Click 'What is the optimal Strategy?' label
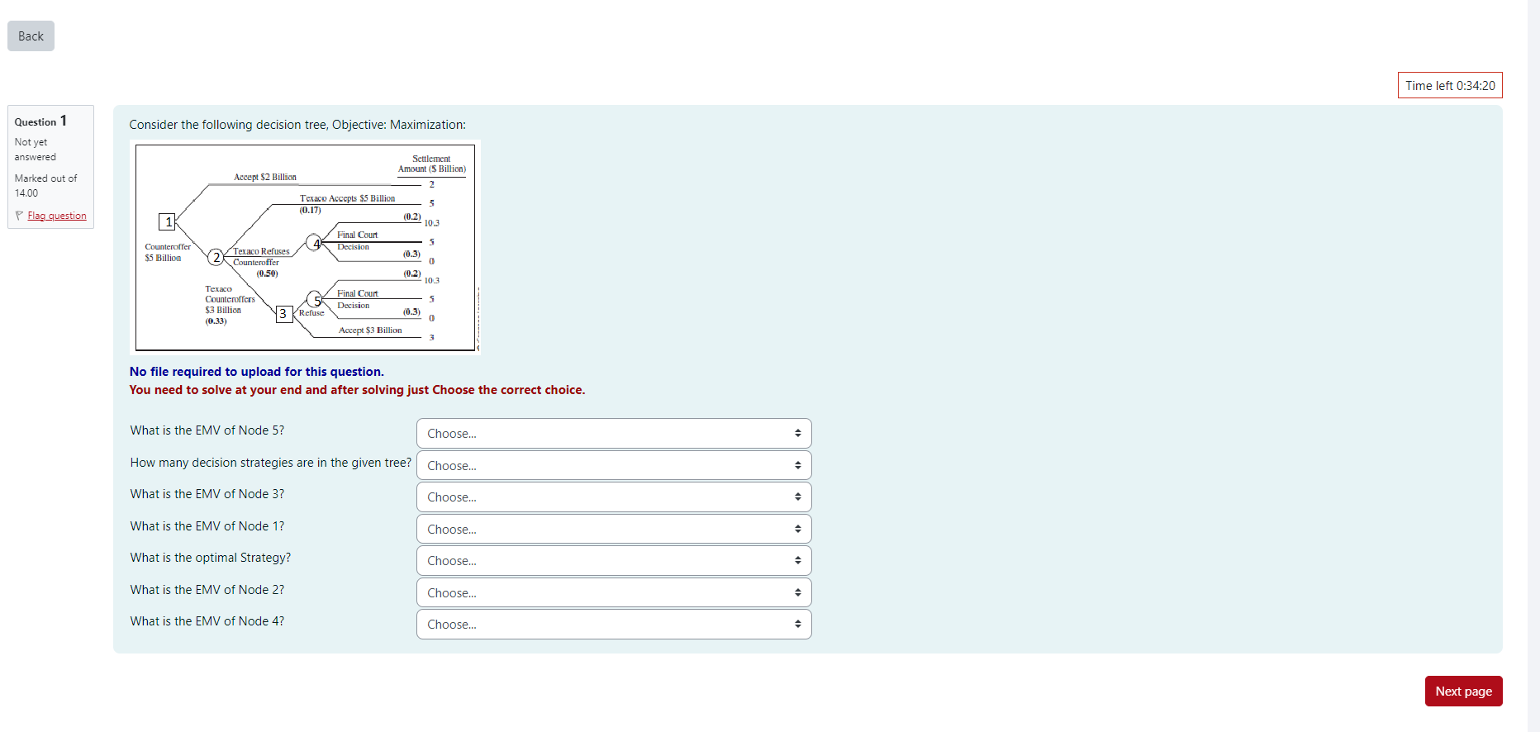 point(211,558)
